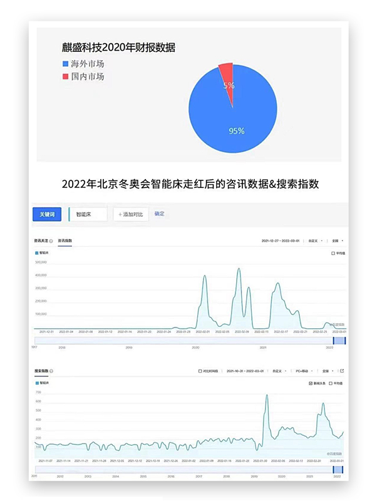Toggle the 智能床 legend in search chart
This screenshot has width=377, height=501.
tap(42, 383)
